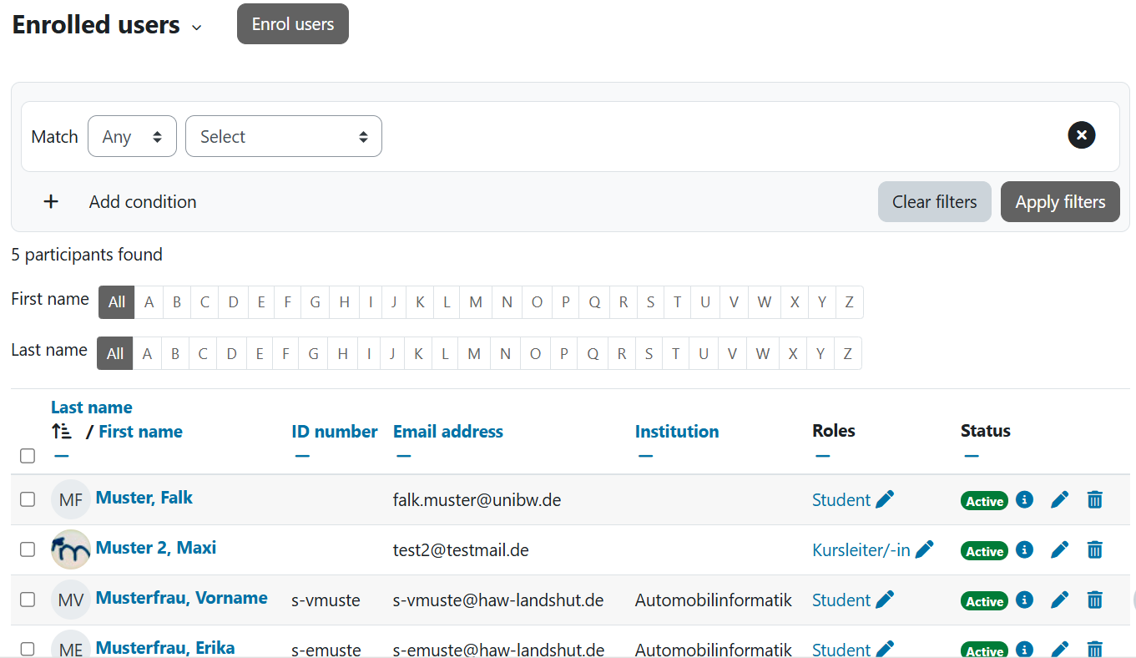The image size is (1136, 658).
Task: Delete enrolment of Muster 2, Maxi via trash icon
Action: point(1094,549)
